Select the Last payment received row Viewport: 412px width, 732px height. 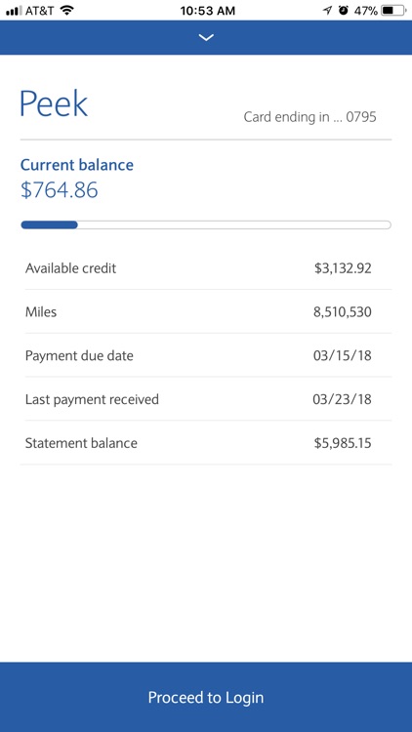pos(206,399)
